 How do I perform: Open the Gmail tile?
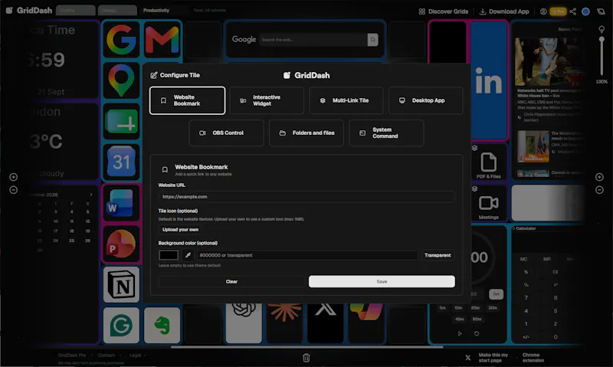(x=162, y=40)
